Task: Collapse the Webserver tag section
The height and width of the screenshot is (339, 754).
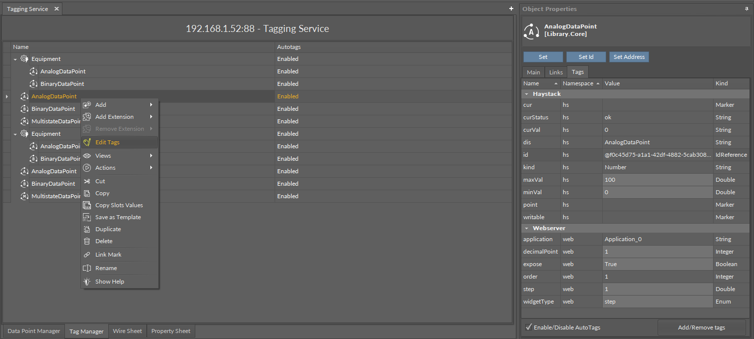Action: pyautogui.click(x=527, y=228)
